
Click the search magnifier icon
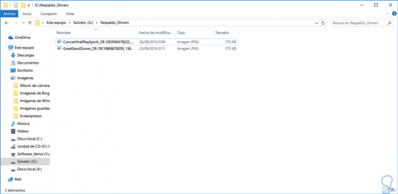coord(389,23)
